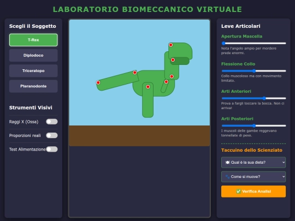Select the Pteranodonte subject
This screenshot has height=221, width=295.
[x=33, y=86]
